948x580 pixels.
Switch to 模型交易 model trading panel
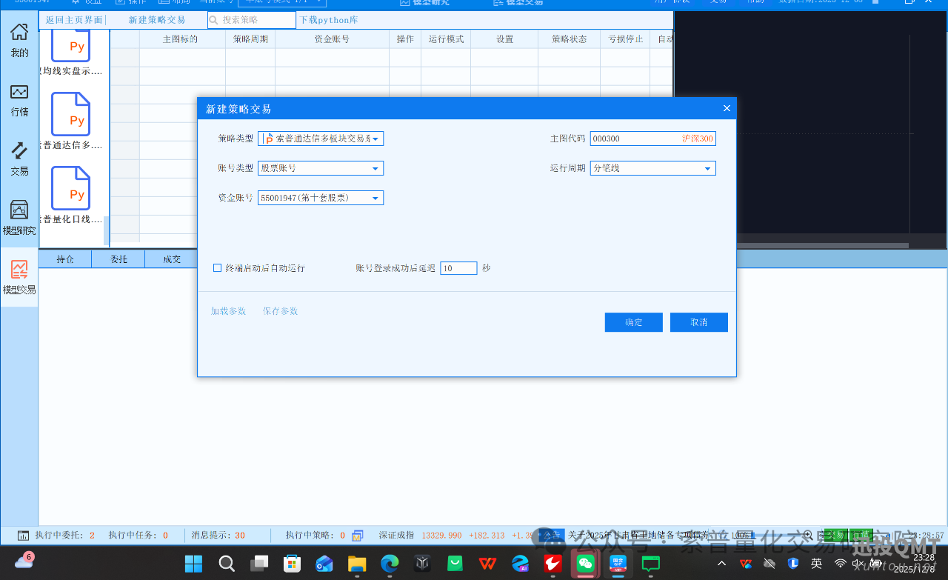pos(19,276)
